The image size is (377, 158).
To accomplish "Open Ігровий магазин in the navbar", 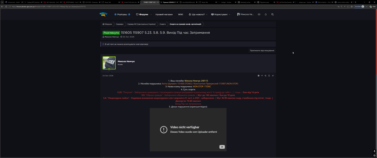I will pos(164,14).
